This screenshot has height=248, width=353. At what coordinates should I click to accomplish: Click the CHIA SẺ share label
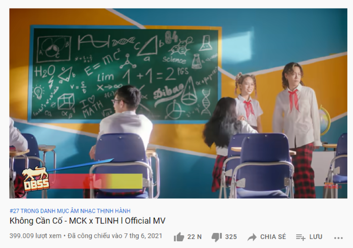click(x=273, y=237)
